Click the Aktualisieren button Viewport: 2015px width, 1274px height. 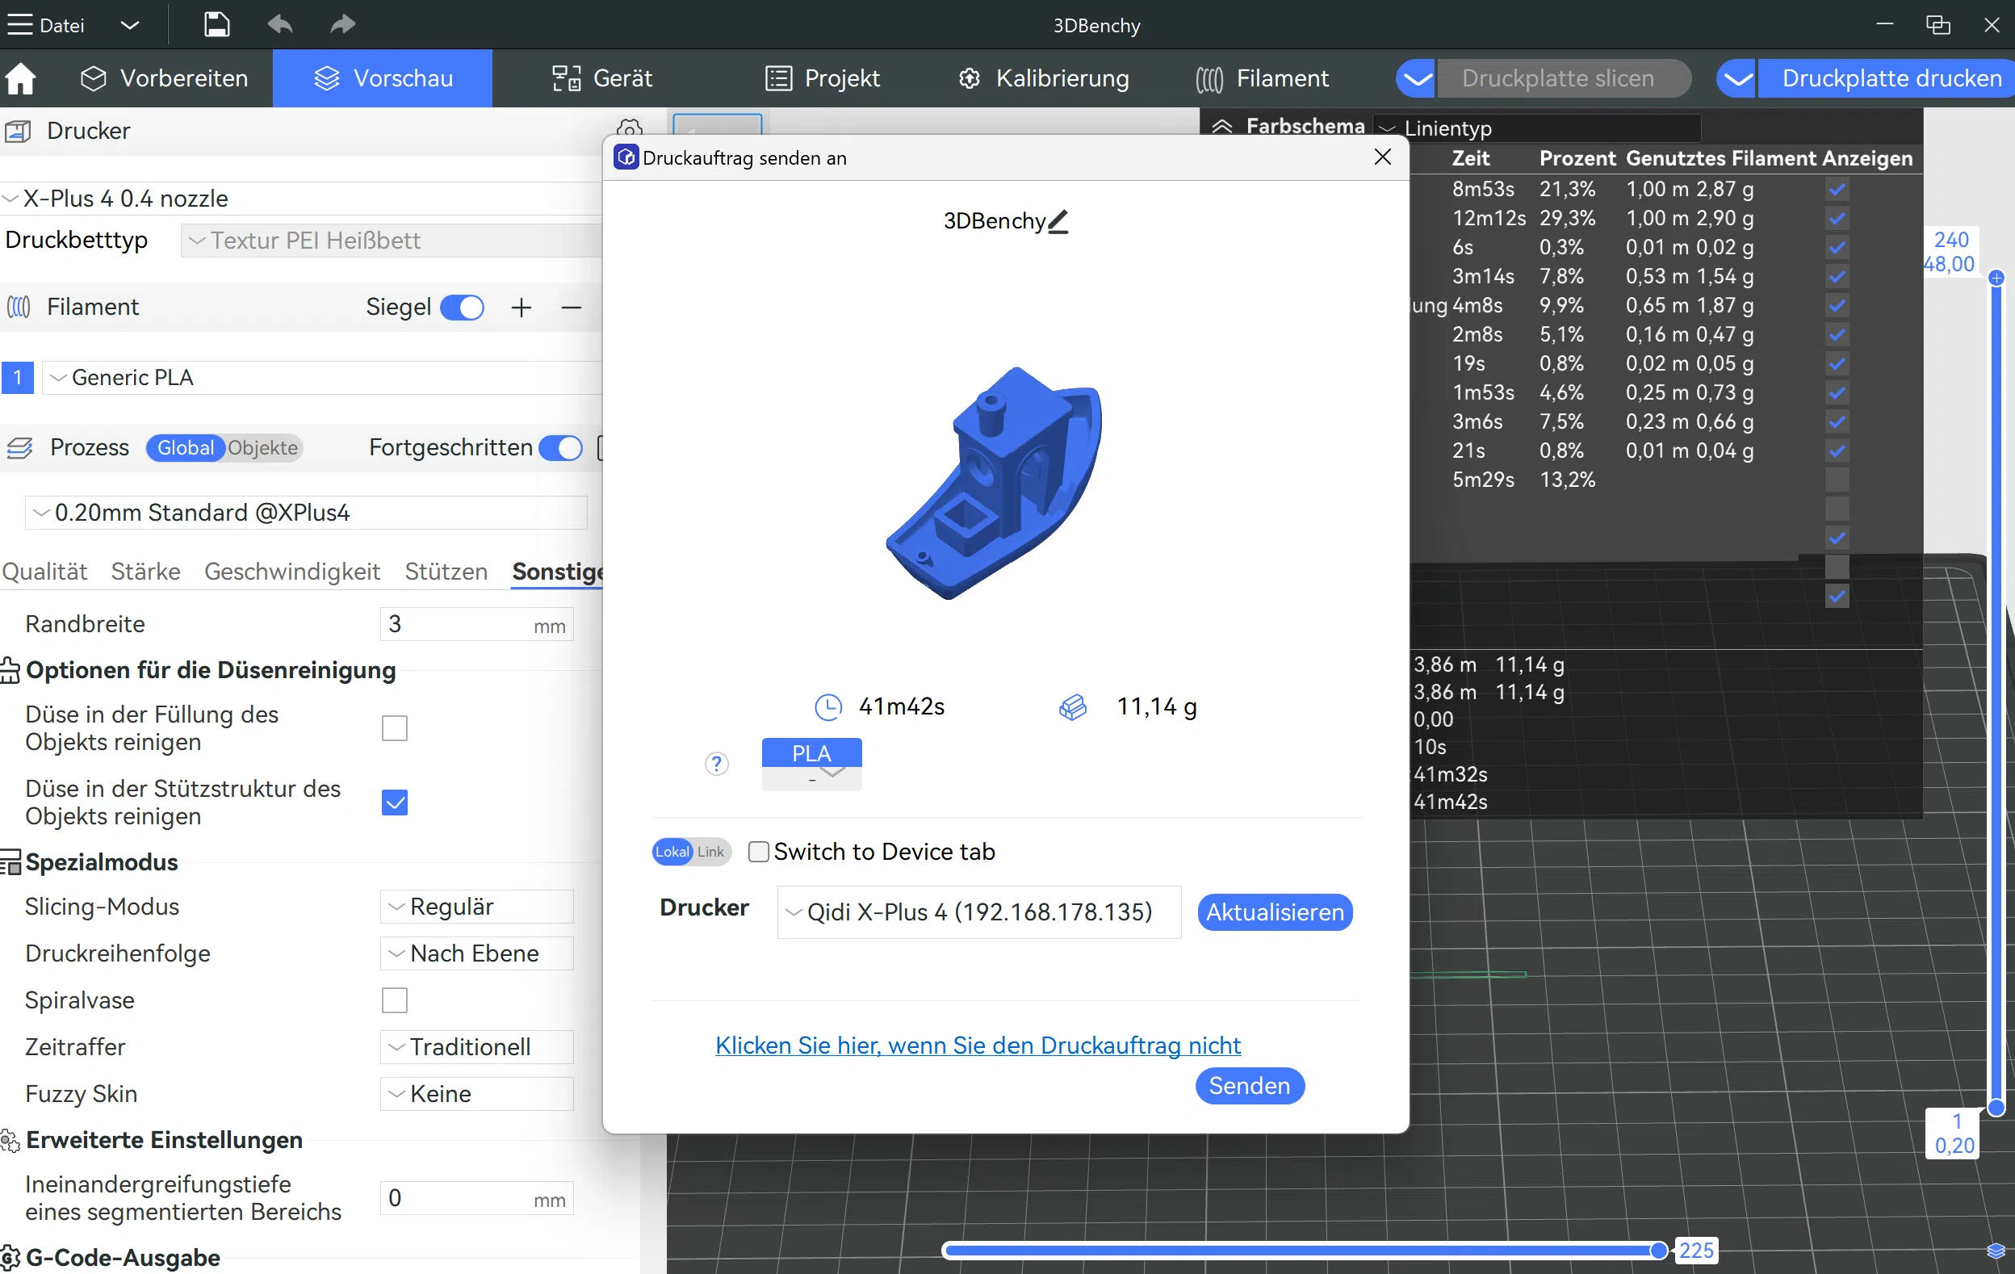tap(1275, 912)
